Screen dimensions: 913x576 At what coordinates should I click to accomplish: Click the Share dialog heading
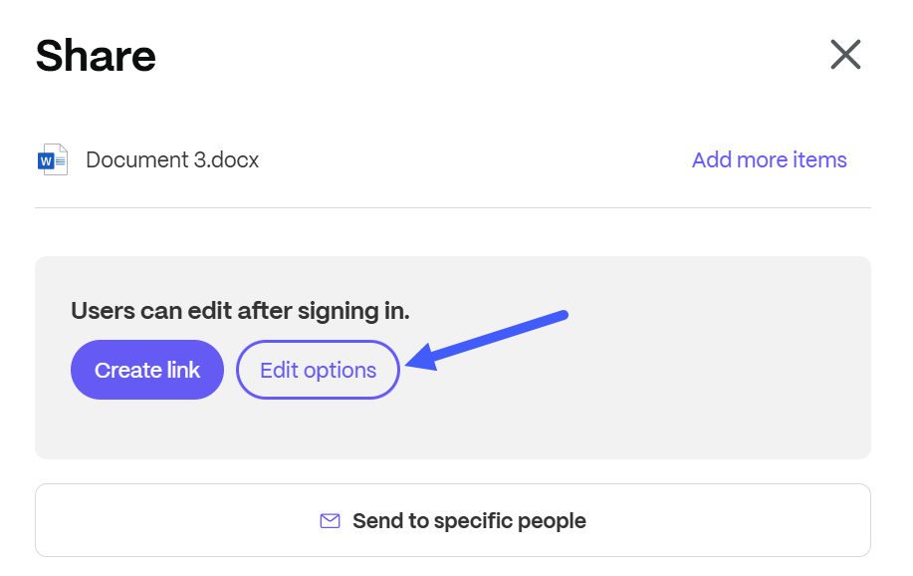[96, 55]
